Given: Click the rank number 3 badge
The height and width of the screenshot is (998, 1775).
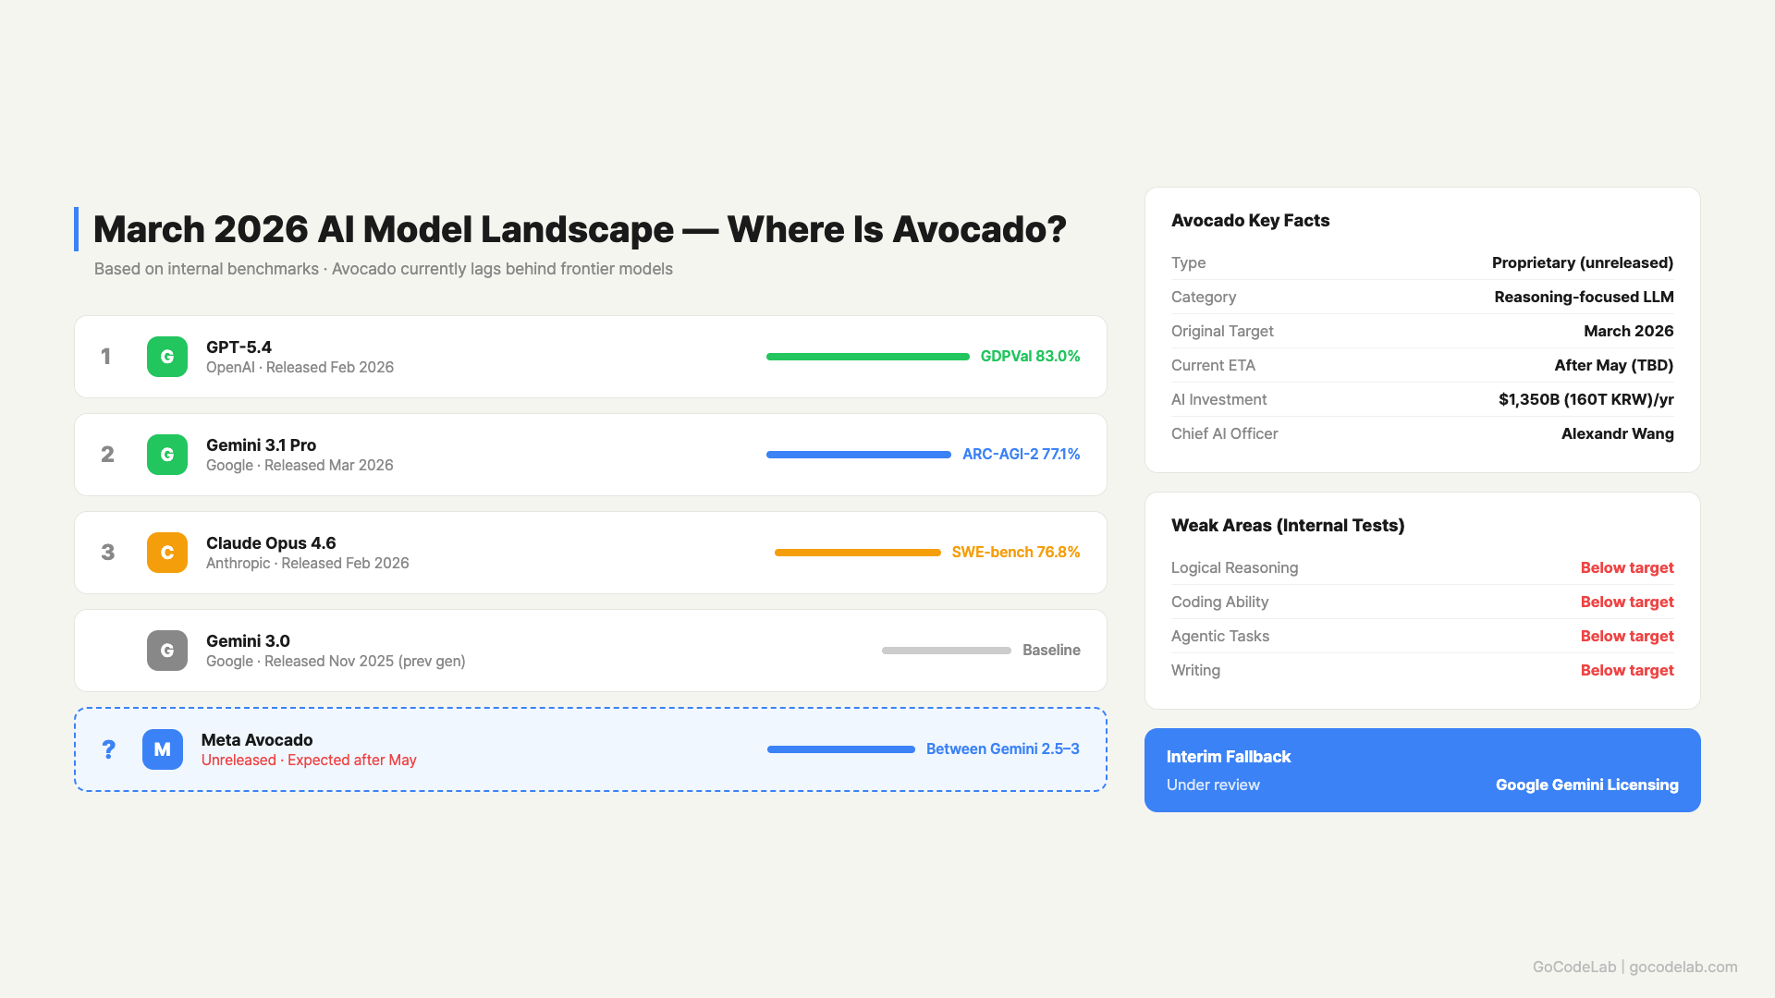Looking at the screenshot, I should (107, 553).
